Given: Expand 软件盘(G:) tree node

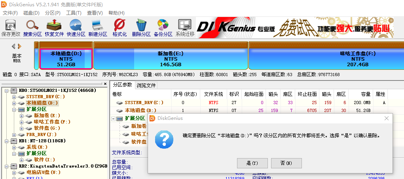Looking at the screenshot, I should [x=21, y=129].
